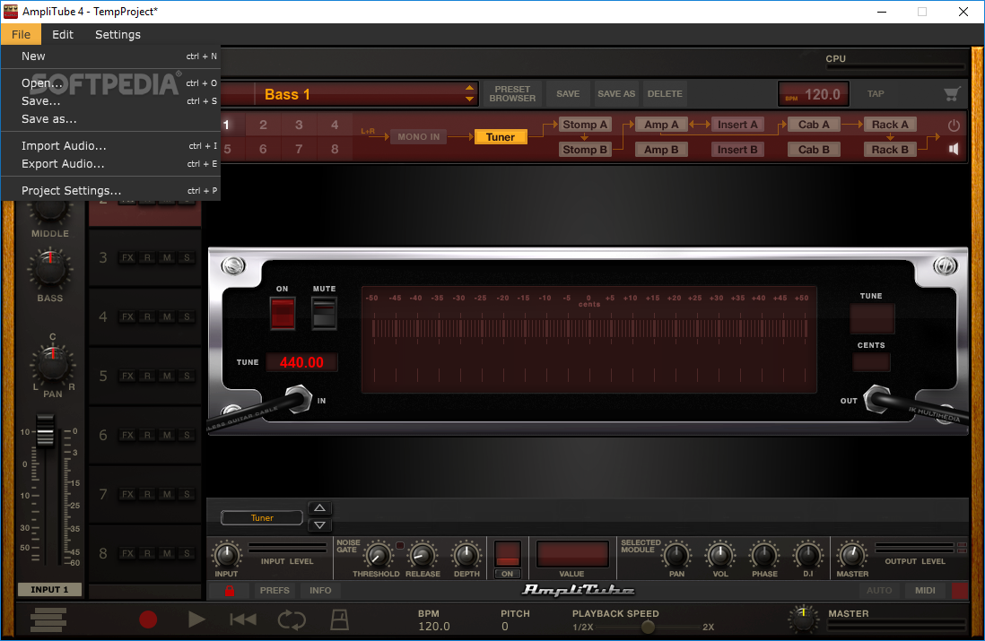
Task: Open the shopping cart custom shop
Action: click(953, 94)
